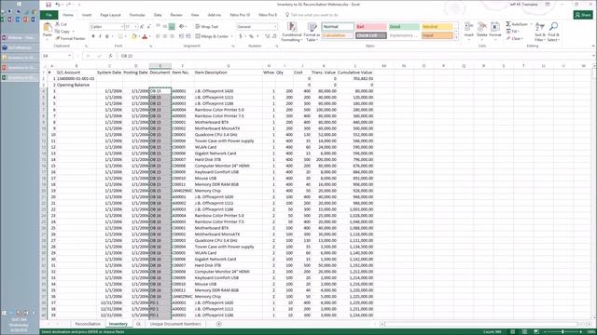Apply the yellow fill color bucket

(133, 36)
